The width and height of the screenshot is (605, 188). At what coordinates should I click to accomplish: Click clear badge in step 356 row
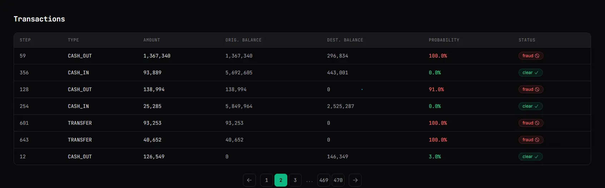[x=531, y=73]
